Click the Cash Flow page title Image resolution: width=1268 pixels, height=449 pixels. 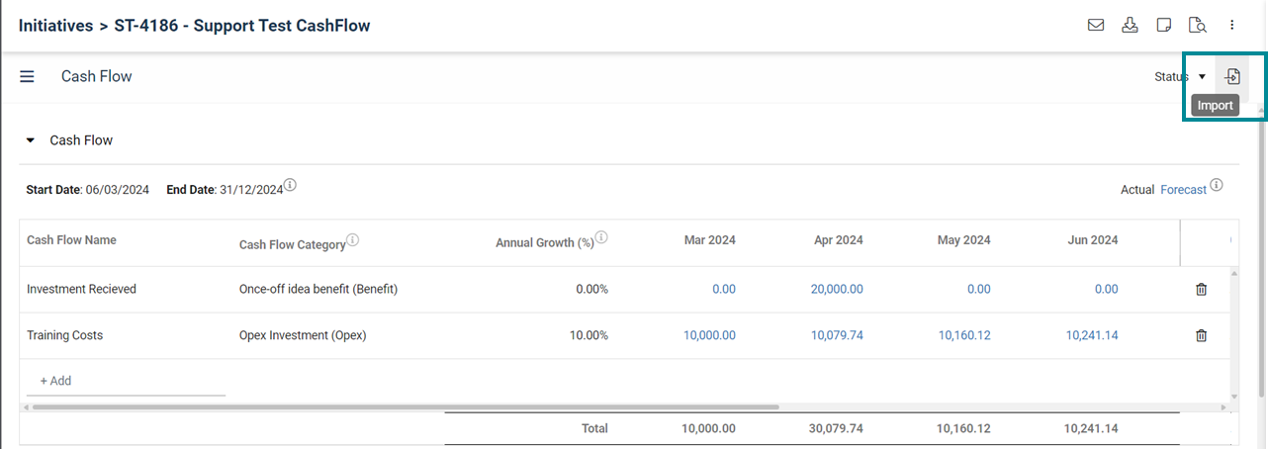tap(96, 76)
